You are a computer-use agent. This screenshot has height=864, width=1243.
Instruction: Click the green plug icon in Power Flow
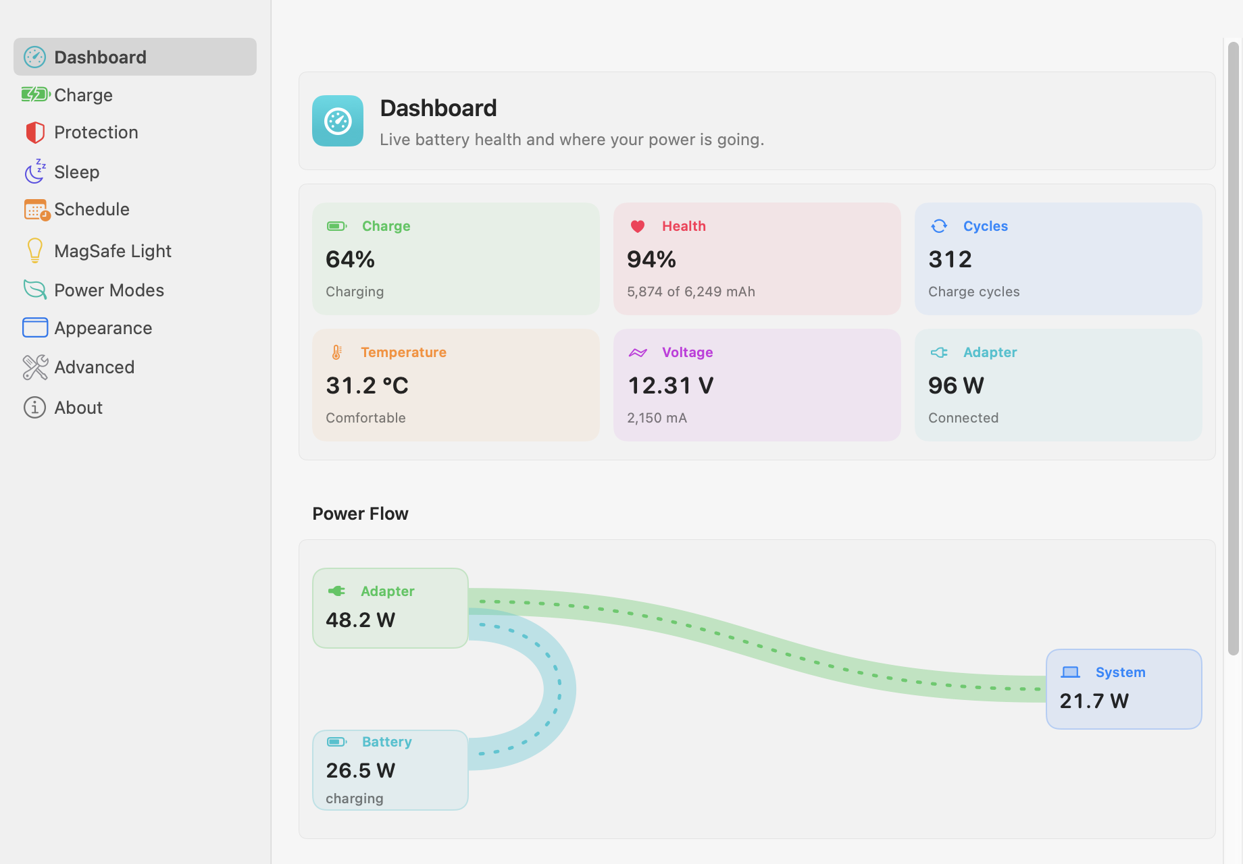click(336, 591)
